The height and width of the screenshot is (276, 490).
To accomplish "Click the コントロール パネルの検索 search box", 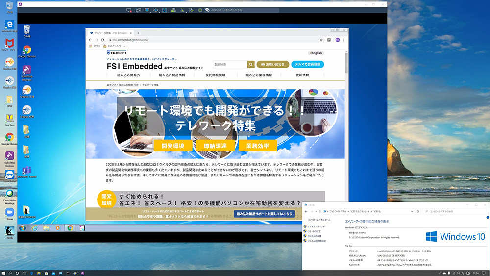I will coord(455,212).
